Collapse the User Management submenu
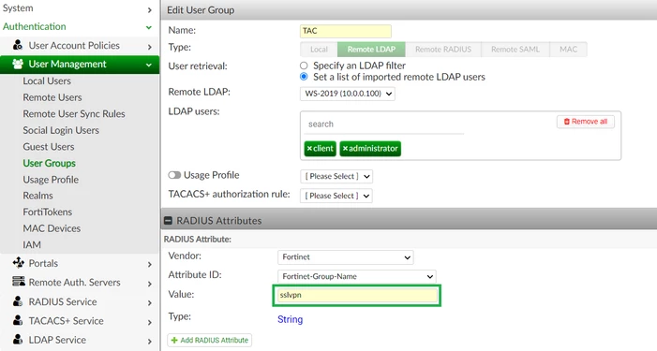Viewport: 657px width, 351px height. (x=149, y=65)
